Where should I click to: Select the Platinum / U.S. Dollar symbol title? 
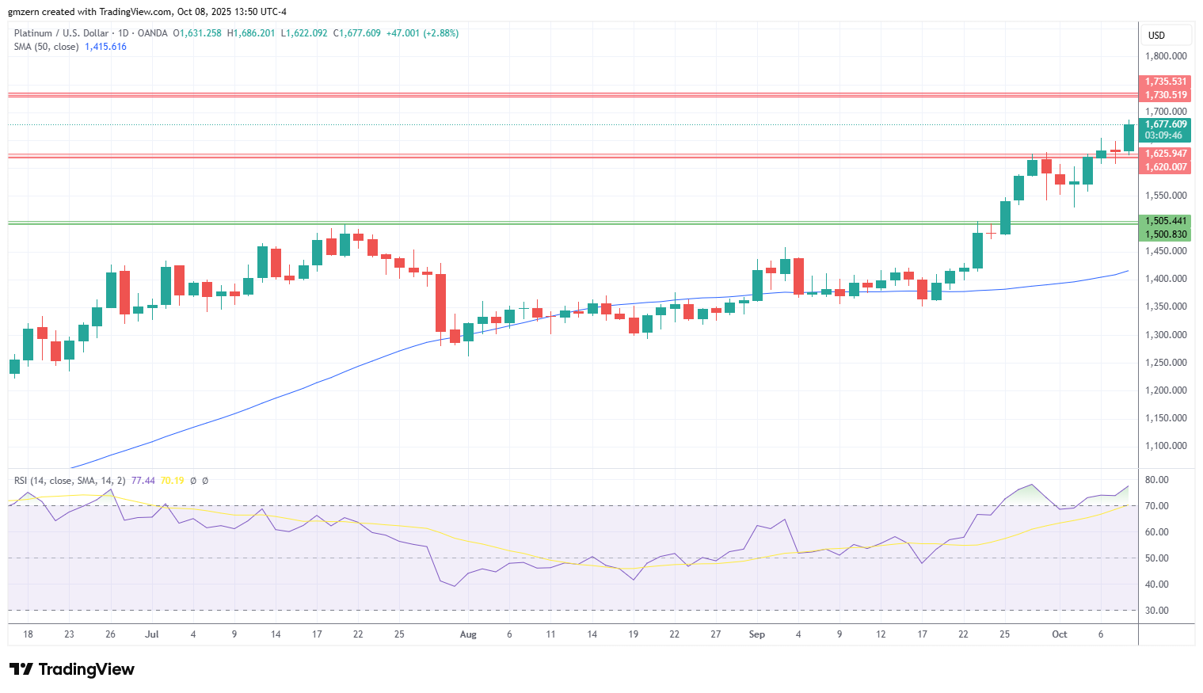click(62, 33)
